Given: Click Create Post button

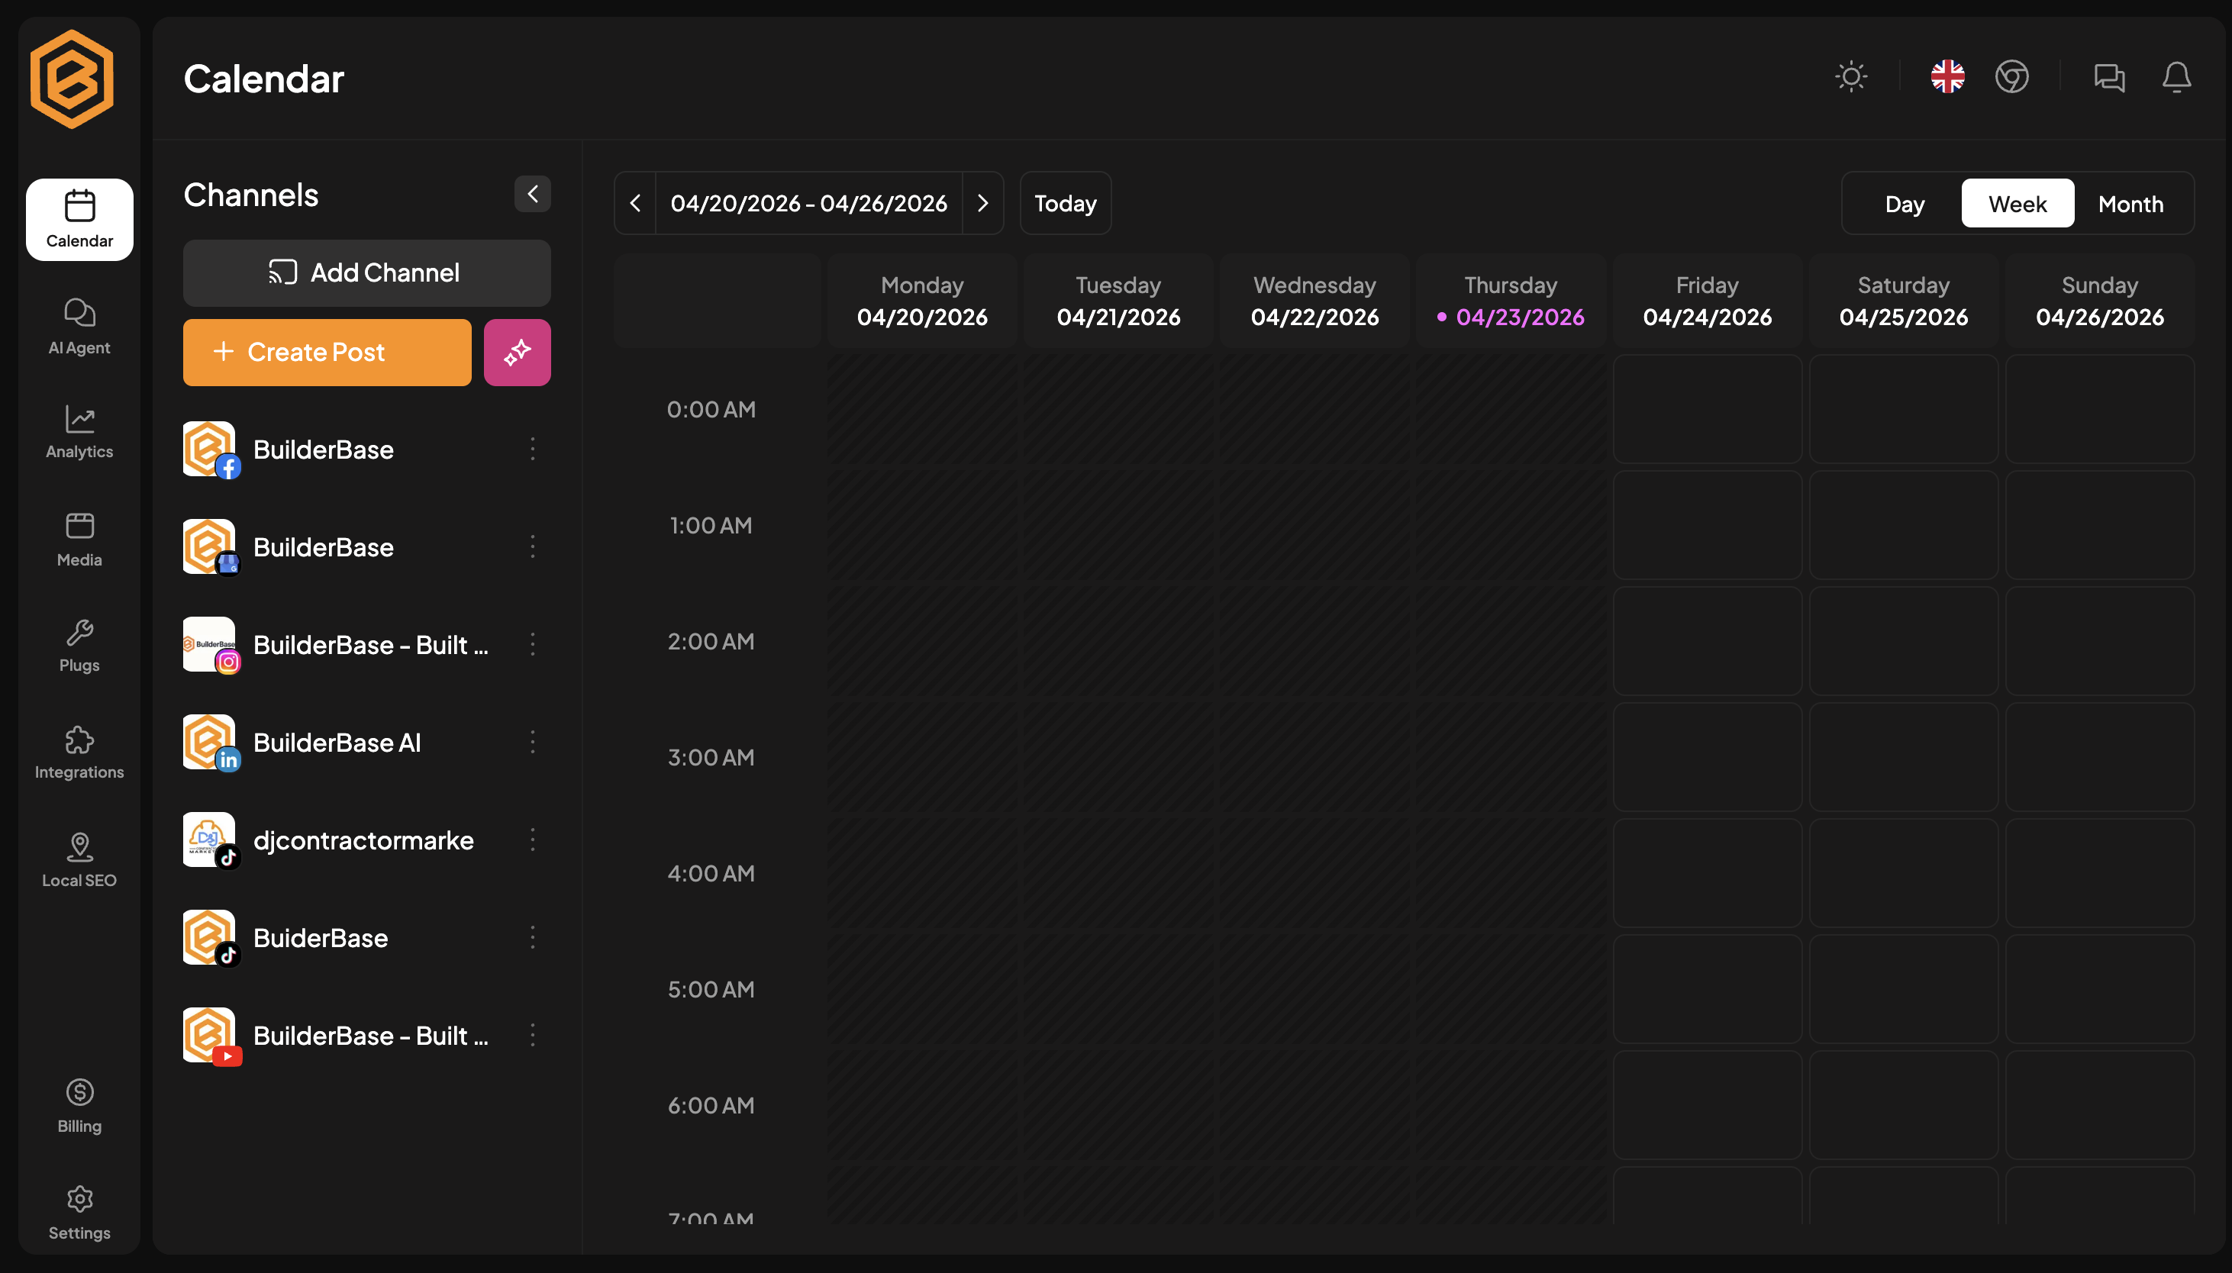Looking at the screenshot, I should 327,353.
